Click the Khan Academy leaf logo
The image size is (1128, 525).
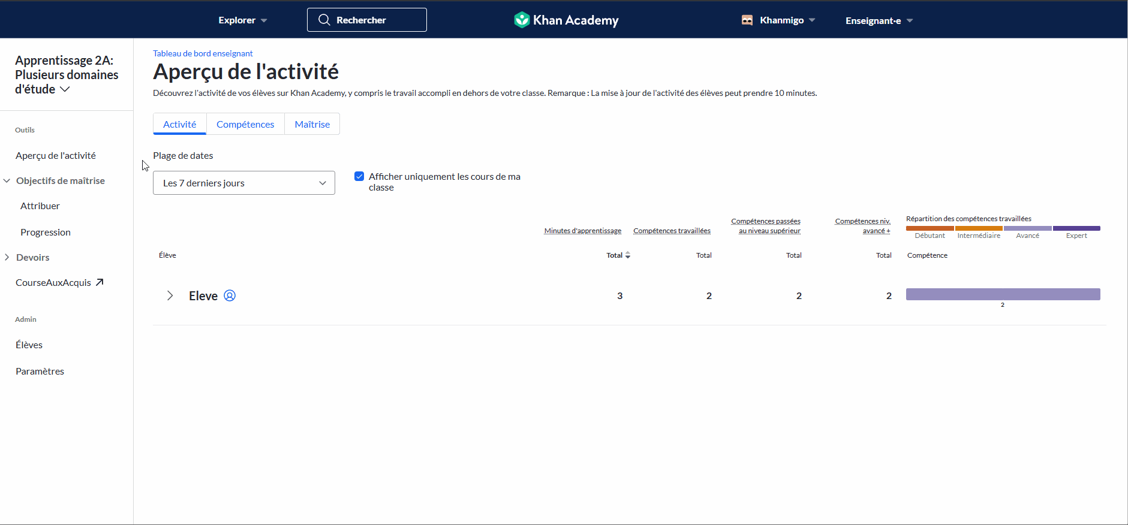point(522,20)
